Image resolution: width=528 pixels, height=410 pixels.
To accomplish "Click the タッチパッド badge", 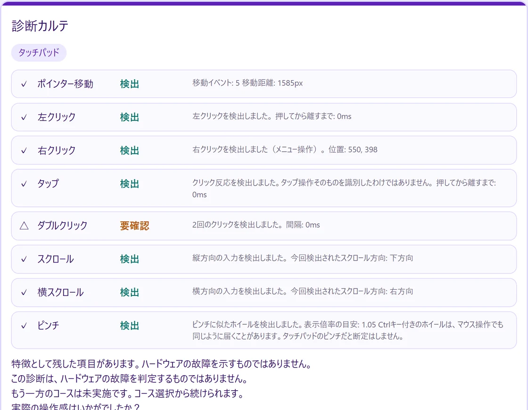I will pyautogui.click(x=39, y=52).
